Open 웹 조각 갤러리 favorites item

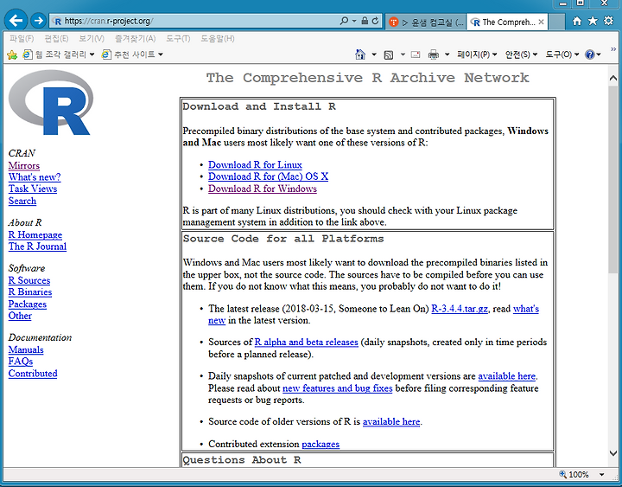[x=59, y=54]
